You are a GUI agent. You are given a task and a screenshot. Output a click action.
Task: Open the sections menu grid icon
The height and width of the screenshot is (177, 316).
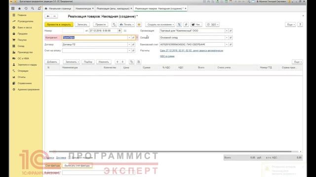click(13, 8)
